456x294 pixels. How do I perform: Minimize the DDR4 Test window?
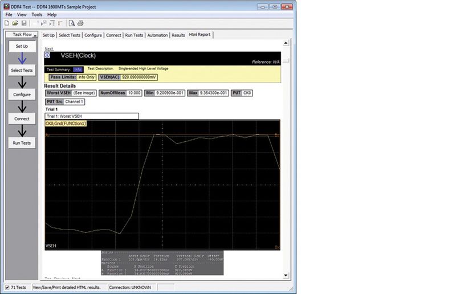pos(263,7)
